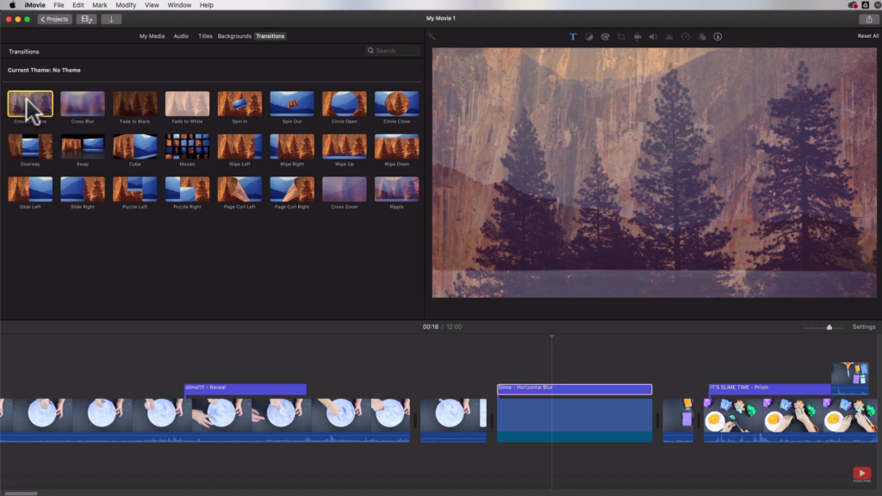Open the Modify menu
882x496 pixels.
click(x=126, y=5)
